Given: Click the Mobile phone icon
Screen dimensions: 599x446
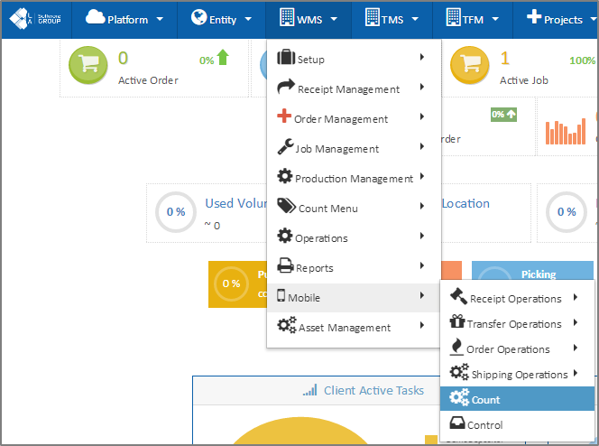Looking at the screenshot, I should (x=281, y=295).
